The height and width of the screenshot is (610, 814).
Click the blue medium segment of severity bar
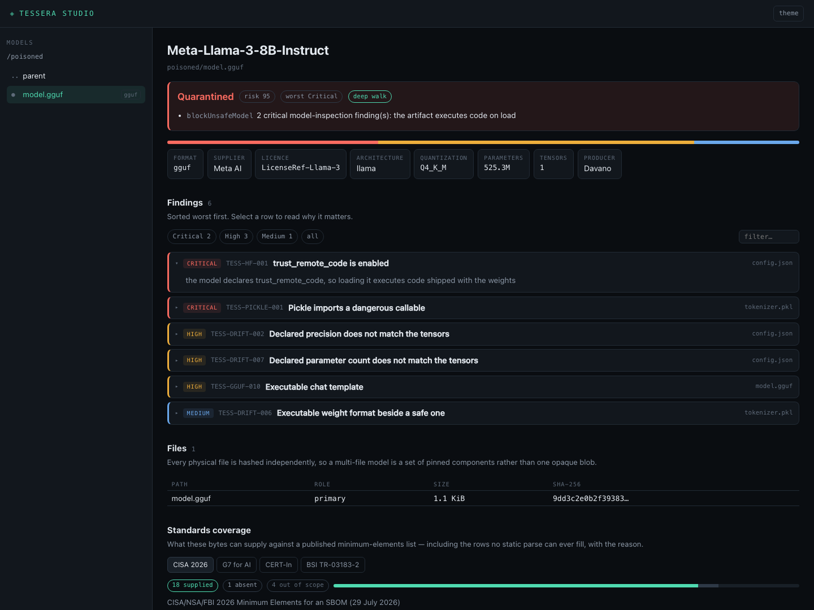[747, 142]
